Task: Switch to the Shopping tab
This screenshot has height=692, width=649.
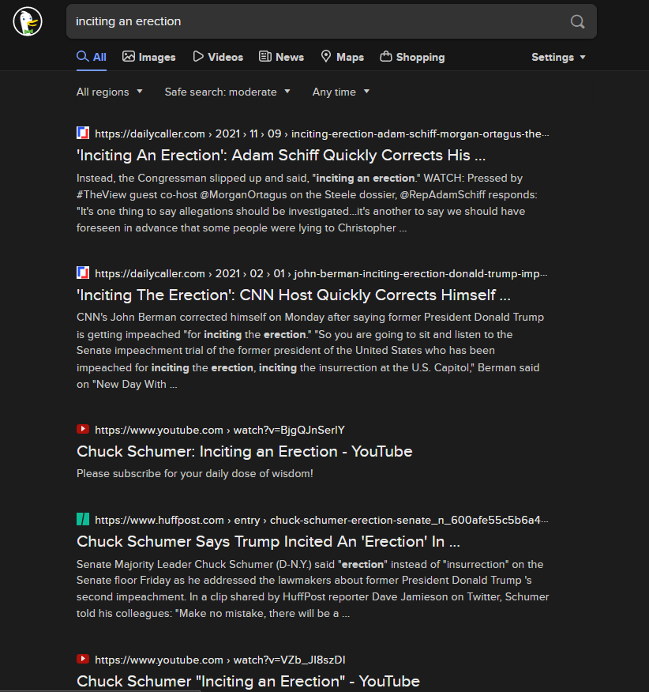Action: click(412, 57)
